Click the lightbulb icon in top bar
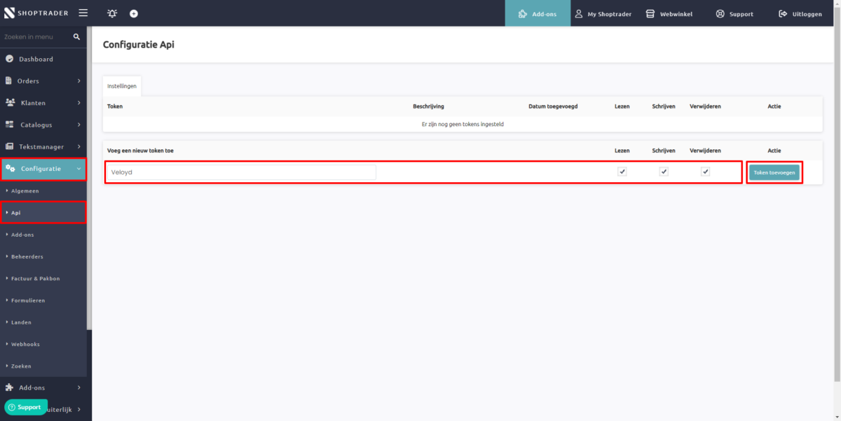Image resolution: width=841 pixels, height=421 pixels. coord(112,13)
